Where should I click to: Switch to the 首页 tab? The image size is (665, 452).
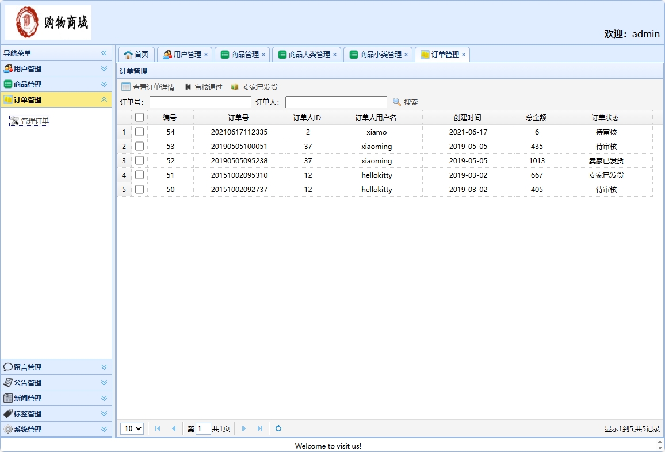(136, 53)
